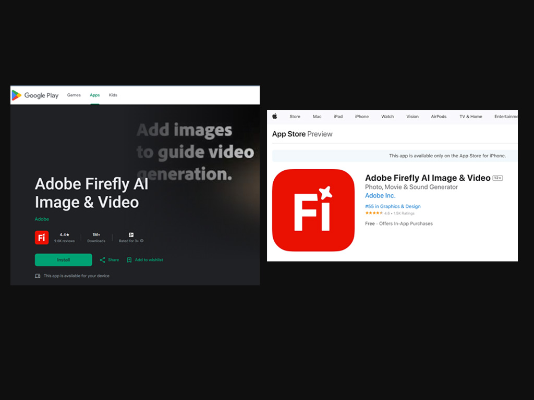Open the Kids tab in Google Play
Viewport: 534px width, 400px height.
point(113,95)
